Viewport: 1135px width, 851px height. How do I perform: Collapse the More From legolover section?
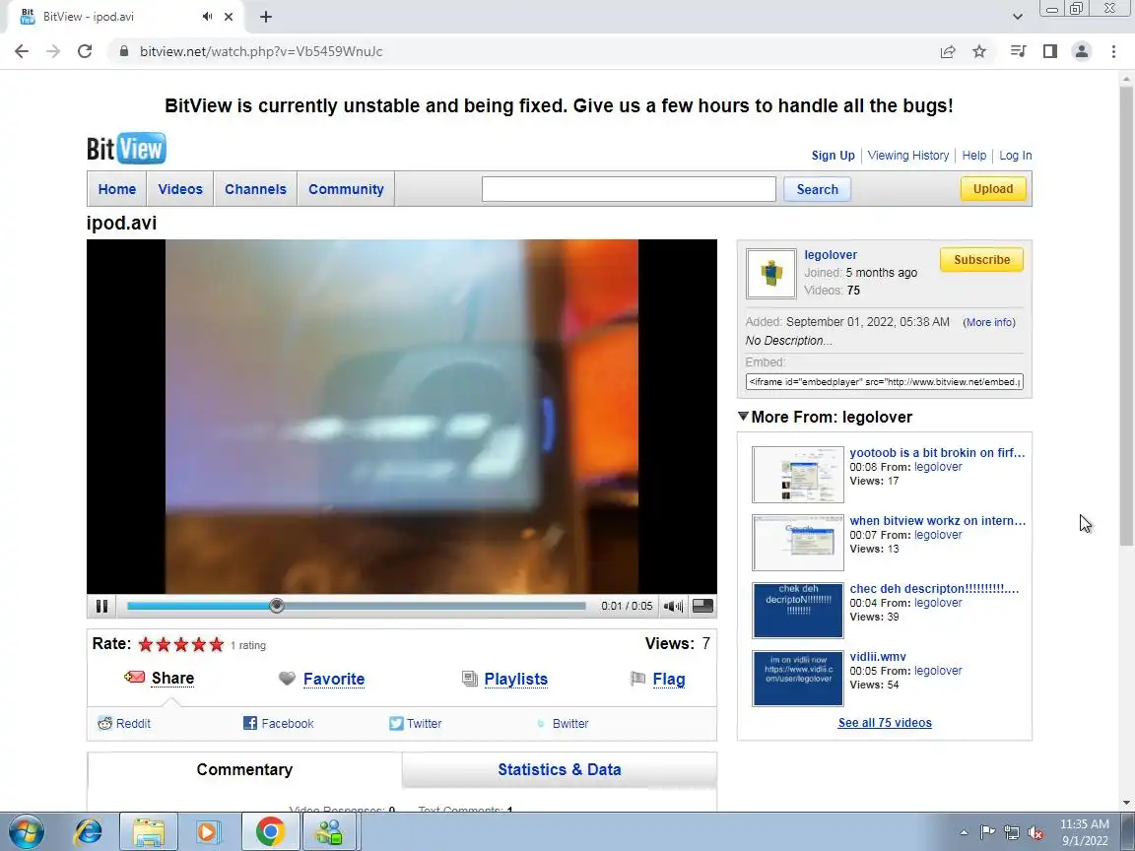pyautogui.click(x=743, y=417)
